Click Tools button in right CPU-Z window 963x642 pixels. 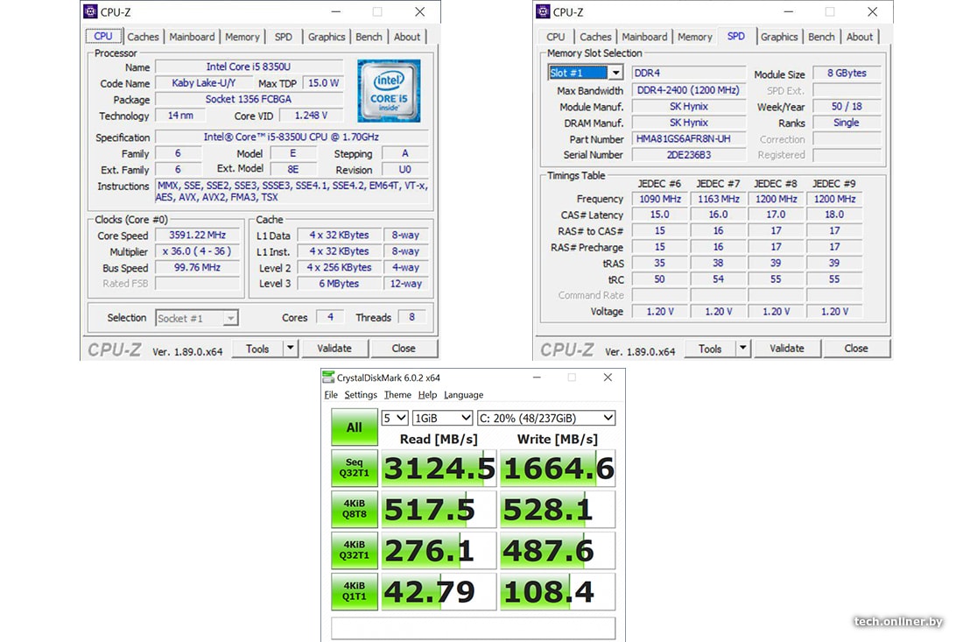[x=710, y=349]
